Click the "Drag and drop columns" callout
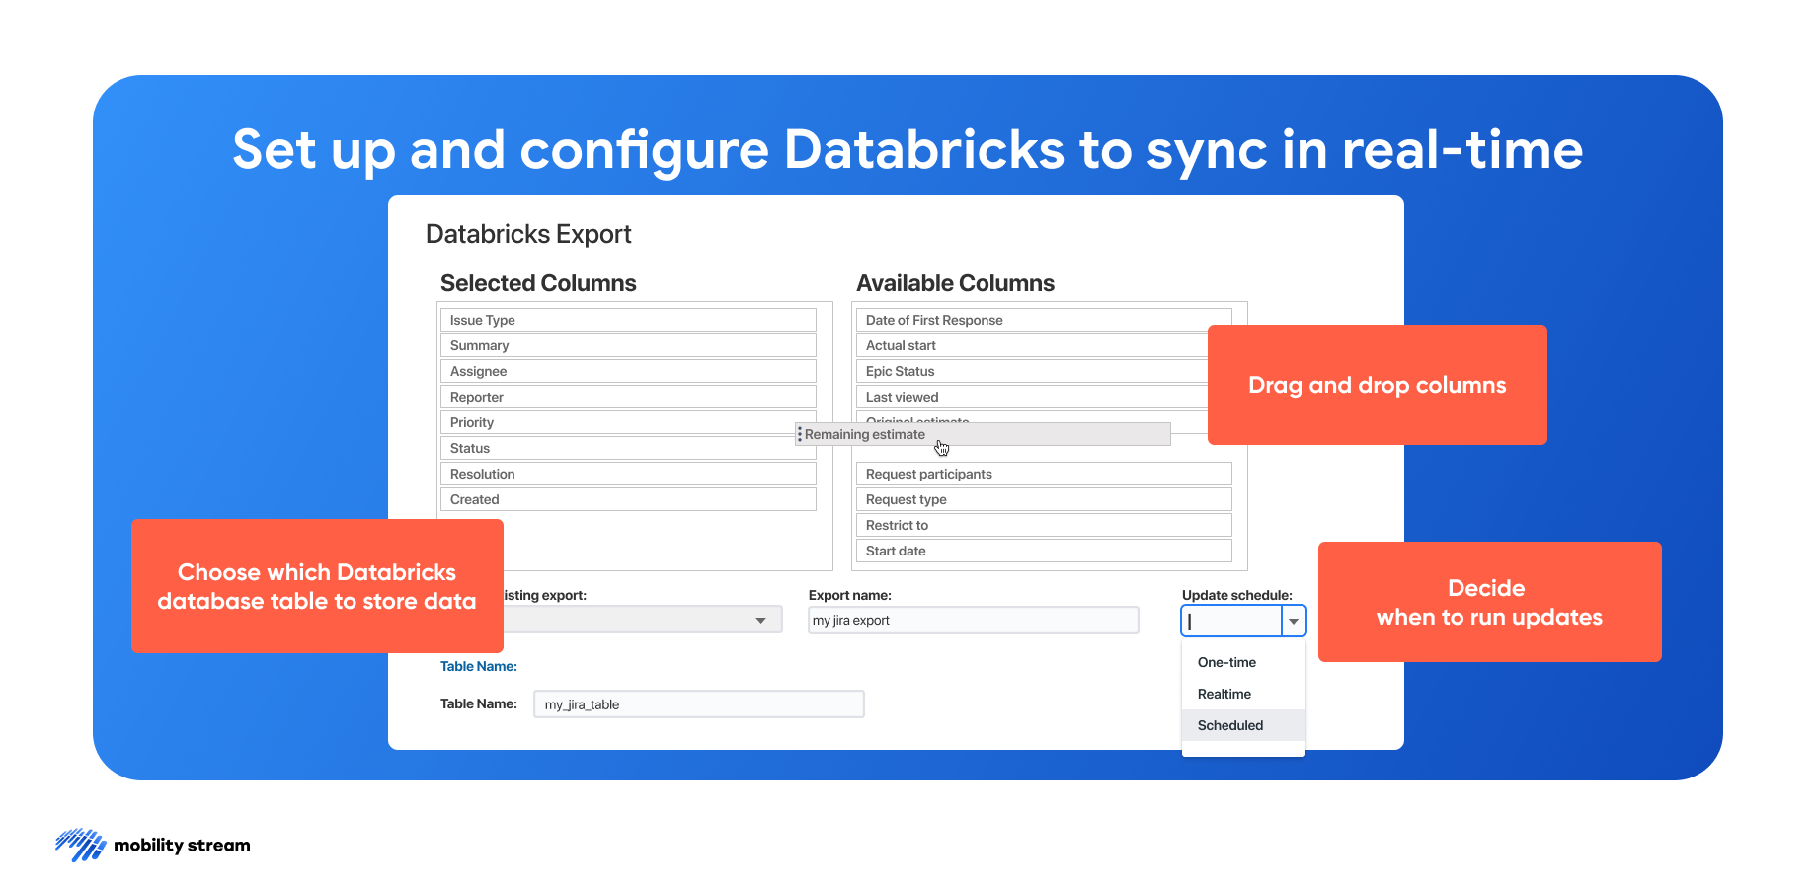The image size is (1817, 888). [x=1377, y=385]
